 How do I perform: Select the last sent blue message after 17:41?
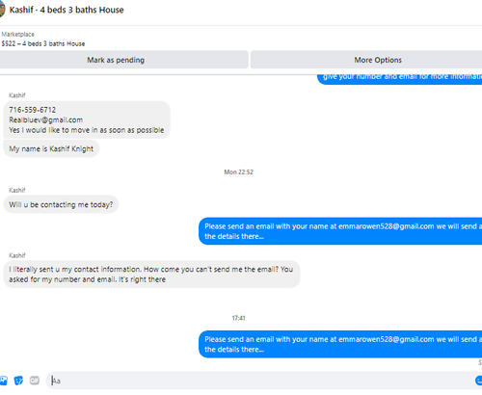[x=340, y=344]
